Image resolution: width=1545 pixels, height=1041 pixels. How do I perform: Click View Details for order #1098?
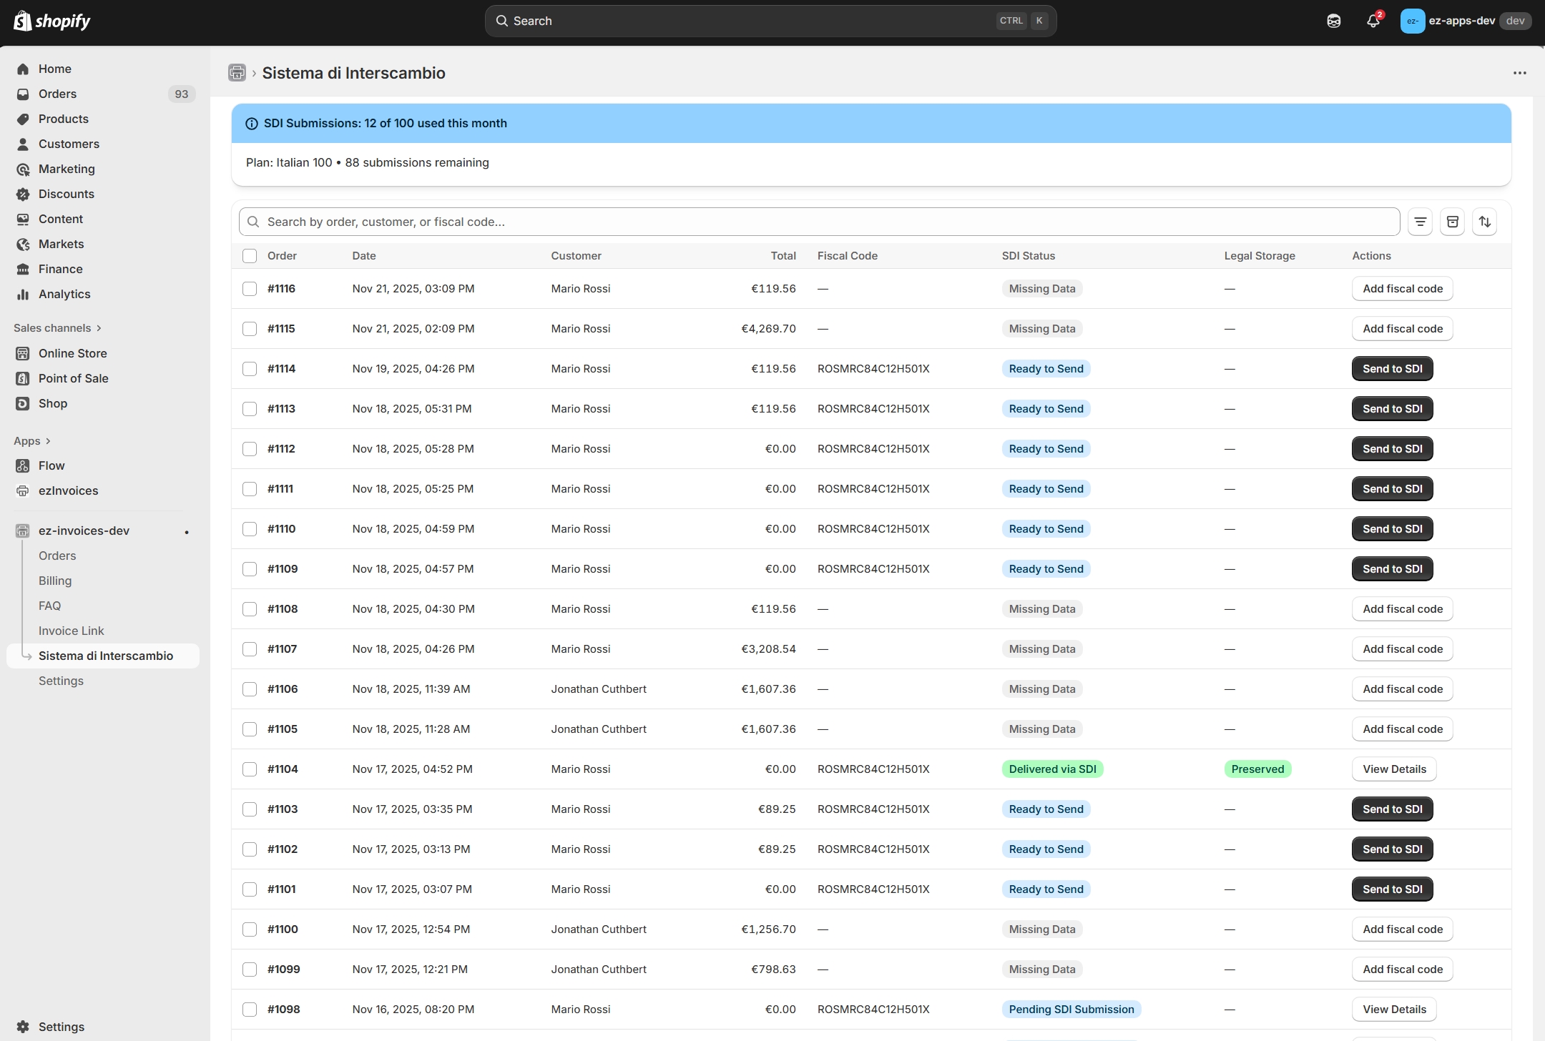1394,1010
